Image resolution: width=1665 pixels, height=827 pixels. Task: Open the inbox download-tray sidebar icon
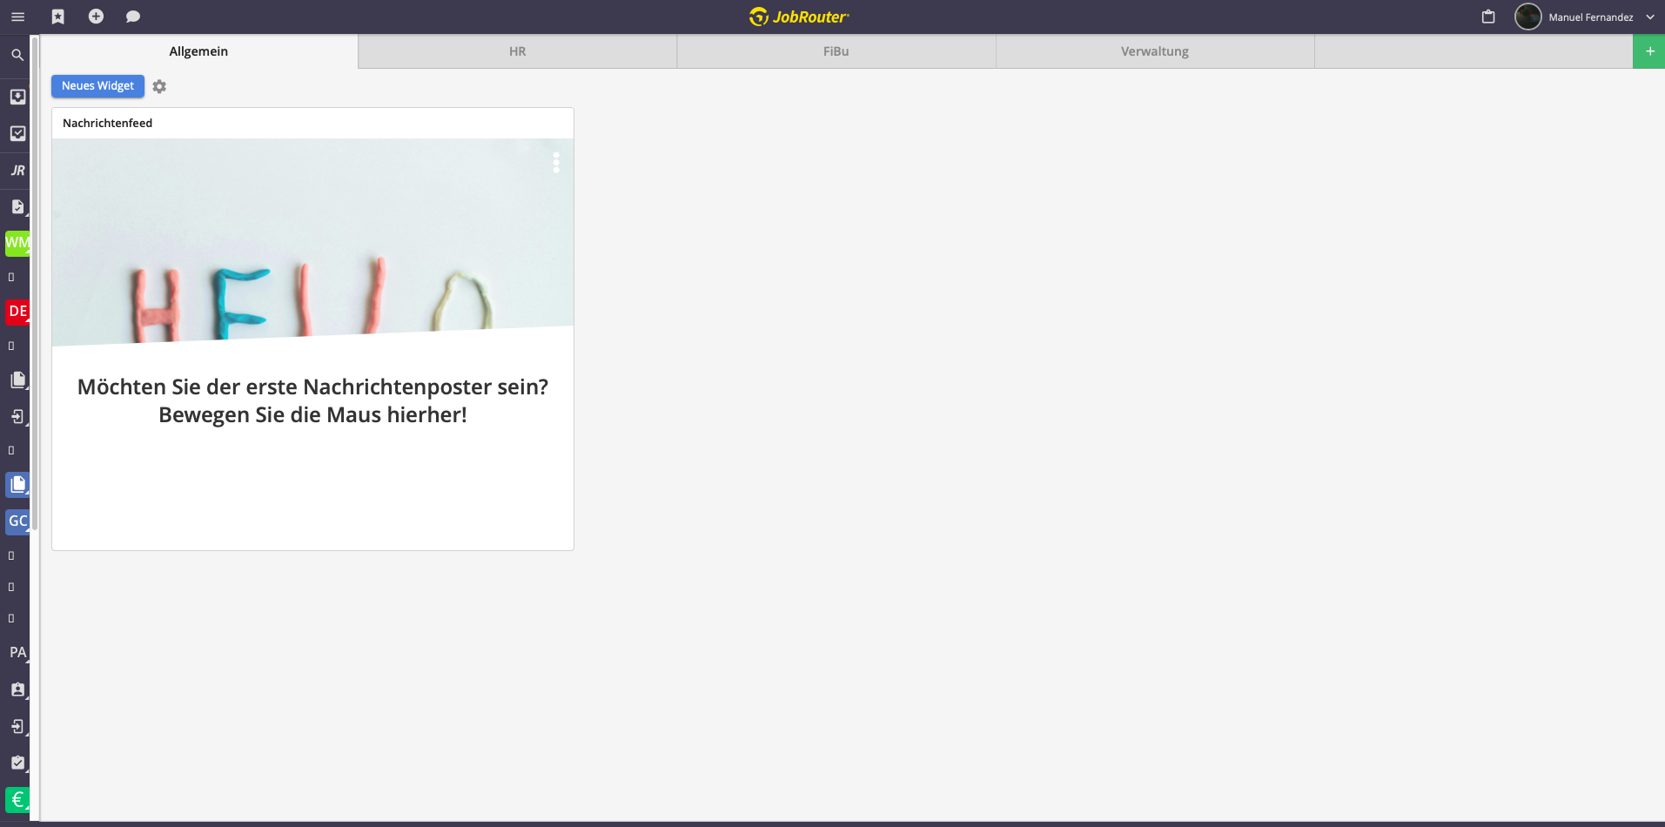pos(17,97)
